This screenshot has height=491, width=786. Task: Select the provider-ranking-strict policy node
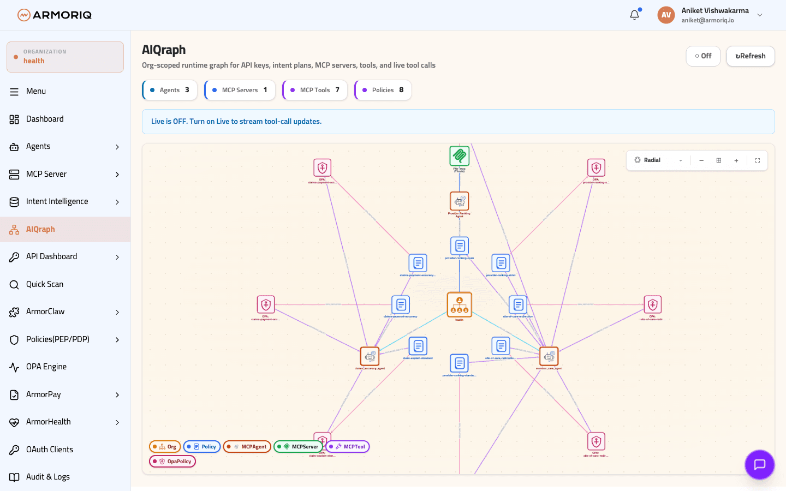coord(501,263)
